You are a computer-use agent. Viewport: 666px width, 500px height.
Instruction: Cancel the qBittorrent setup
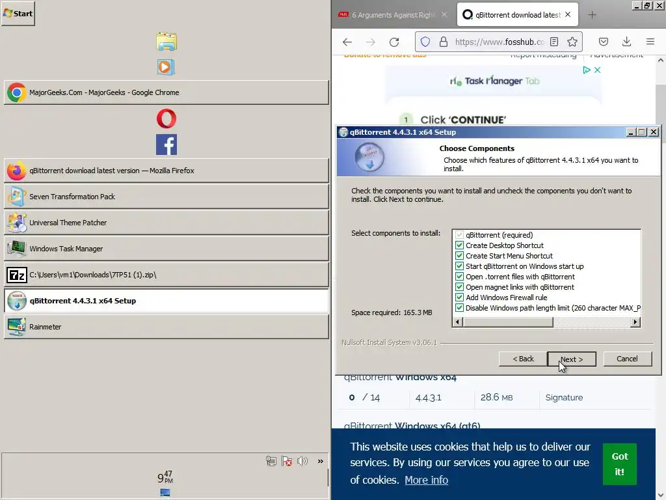(628, 359)
